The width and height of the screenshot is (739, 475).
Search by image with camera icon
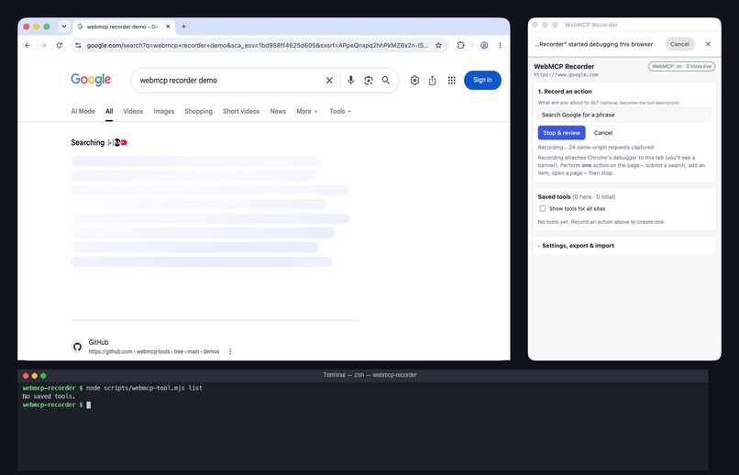click(369, 80)
